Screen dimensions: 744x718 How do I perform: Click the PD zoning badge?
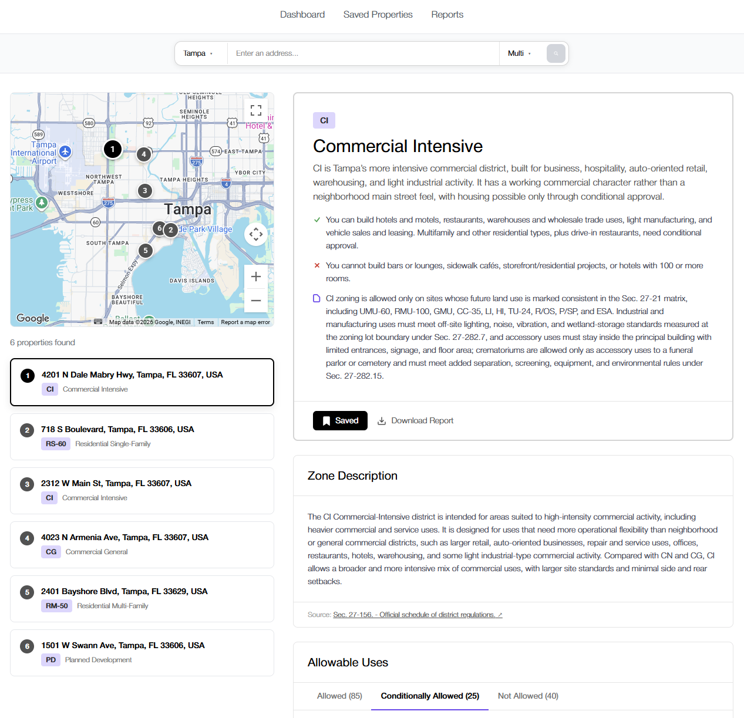pyautogui.click(x=51, y=660)
